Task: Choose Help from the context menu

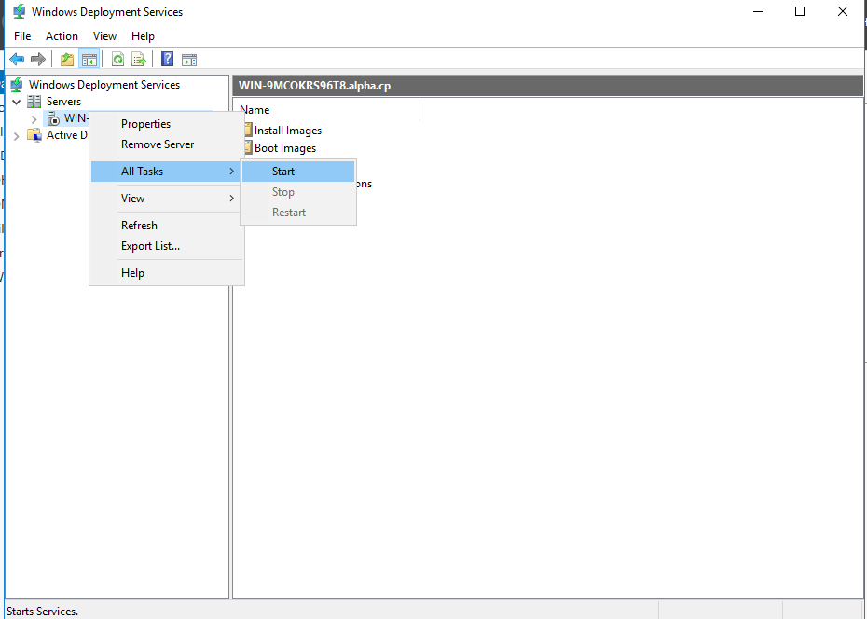Action: click(x=167, y=273)
